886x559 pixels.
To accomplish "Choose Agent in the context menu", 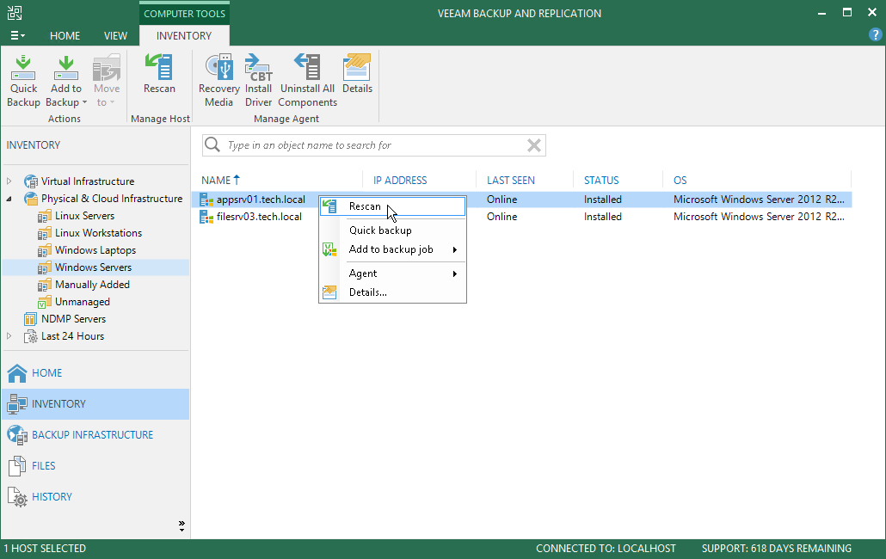I will click(x=393, y=273).
